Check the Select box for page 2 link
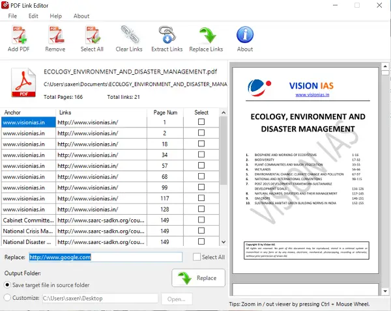Viewport: 391px width, 311px height. tap(201, 133)
